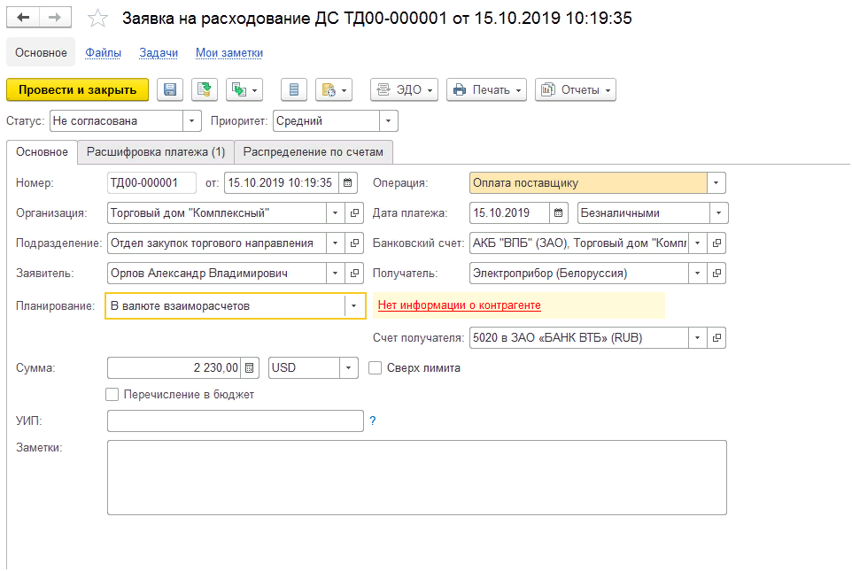Click the document movements report icon
This screenshot has width=852, height=571.
[x=294, y=89]
